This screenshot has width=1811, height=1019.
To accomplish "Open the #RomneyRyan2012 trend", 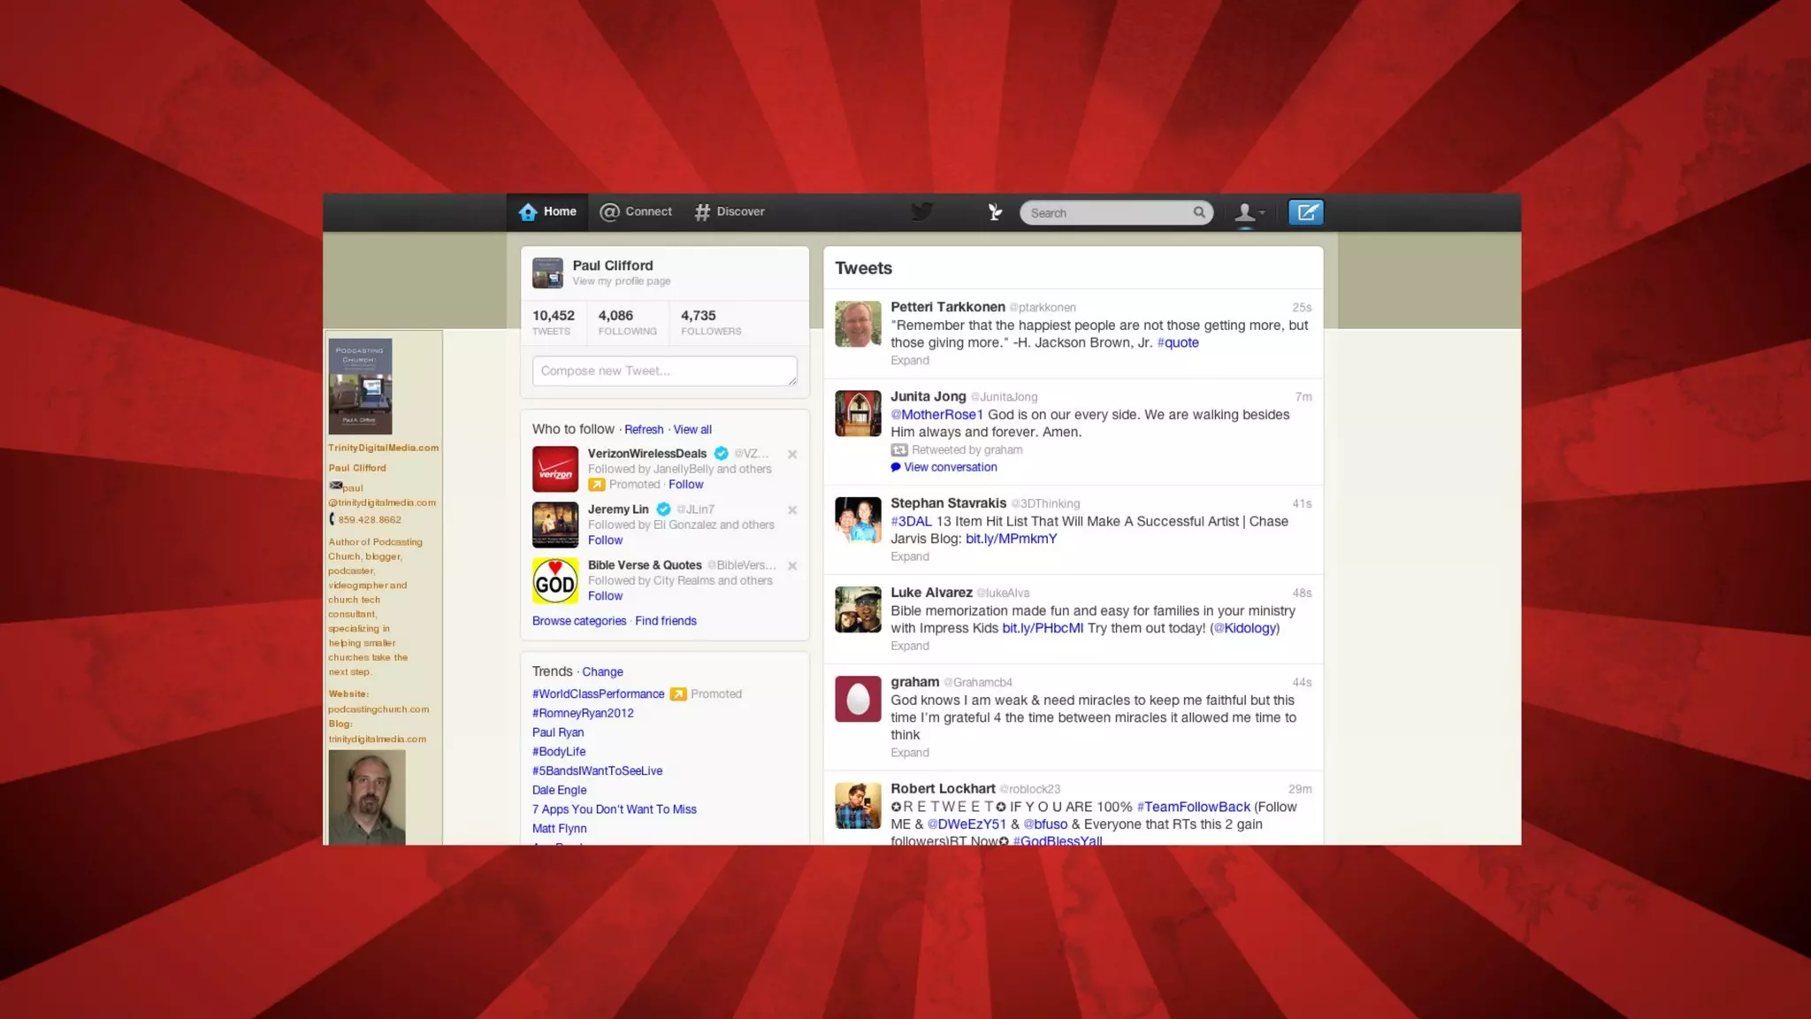I will pos(583,714).
